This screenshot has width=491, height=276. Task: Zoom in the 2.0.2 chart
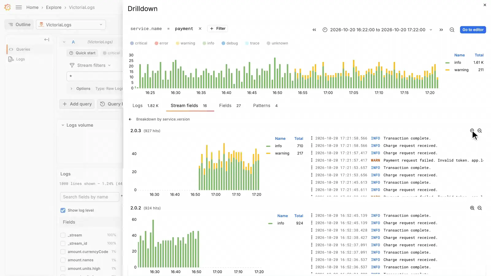[x=472, y=208]
